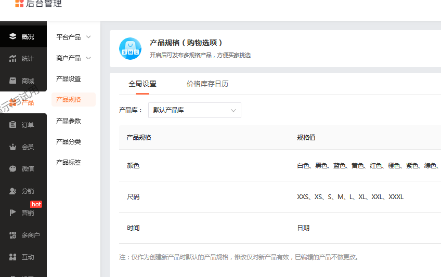Click the 营销 marketing flag icon

pos(13,213)
